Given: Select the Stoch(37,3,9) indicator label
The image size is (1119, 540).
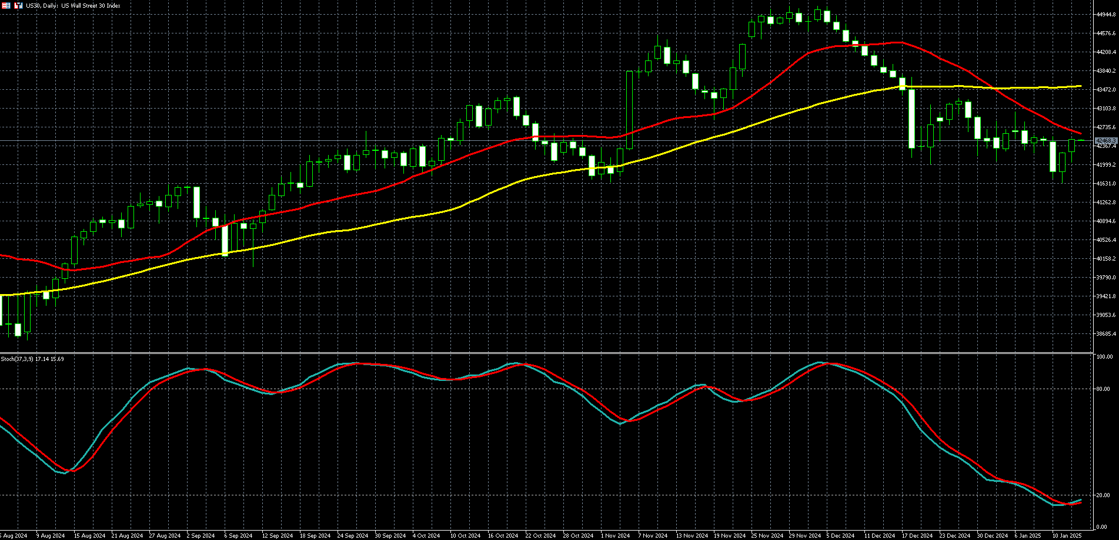Looking at the screenshot, I should 32,359.
